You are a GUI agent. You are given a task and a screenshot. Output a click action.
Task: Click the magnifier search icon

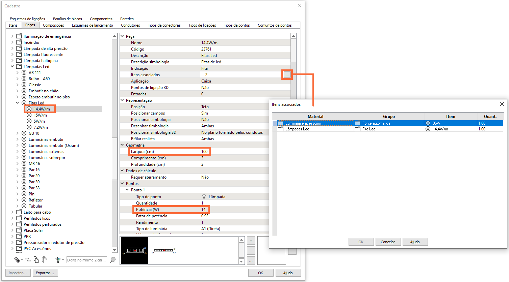[113, 260]
